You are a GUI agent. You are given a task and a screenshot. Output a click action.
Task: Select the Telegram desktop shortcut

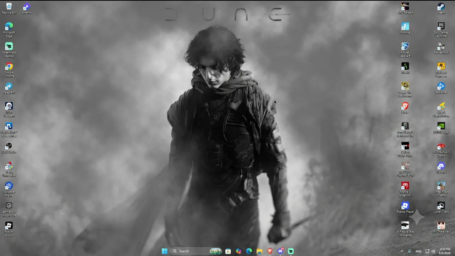pyautogui.click(x=9, y=88)
